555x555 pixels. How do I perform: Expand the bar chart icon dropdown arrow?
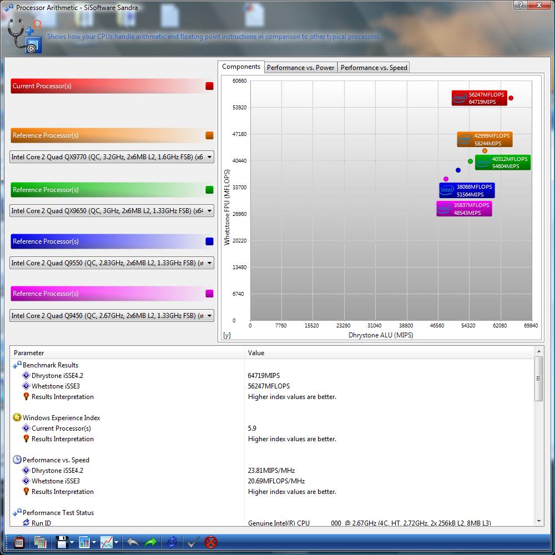click(x=94, y=542)
